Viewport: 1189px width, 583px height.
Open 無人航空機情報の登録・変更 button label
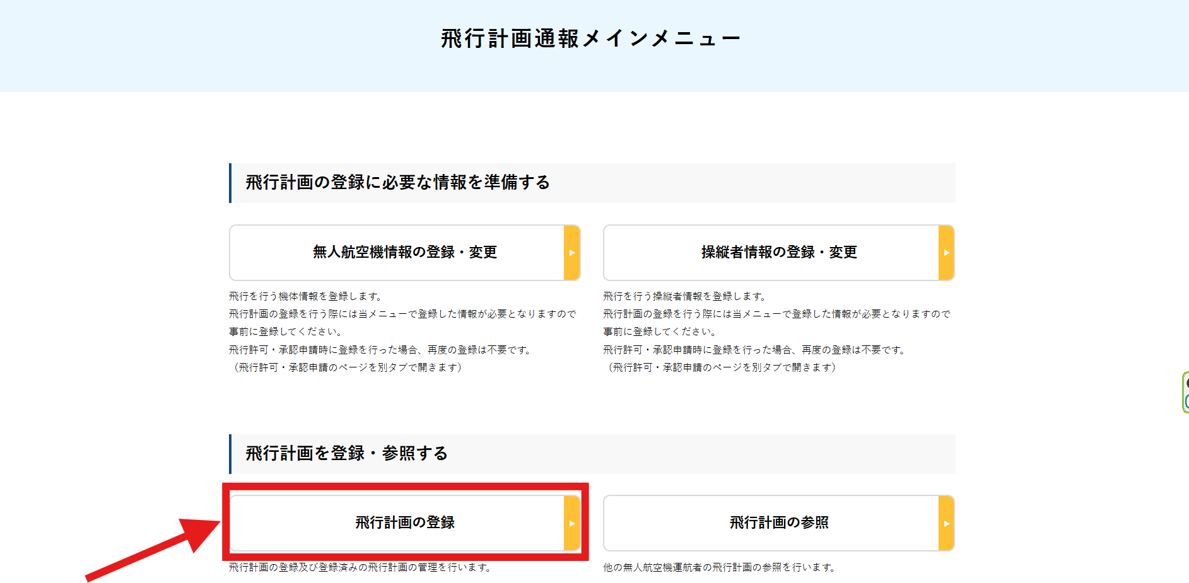click(404, 253)
